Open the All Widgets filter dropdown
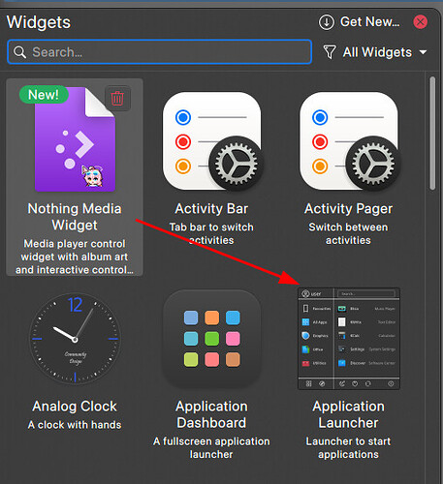443x484 pixels. pos(375,52)
